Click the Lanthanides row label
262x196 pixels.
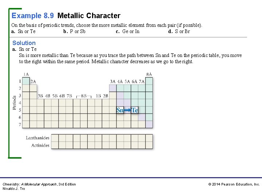37,138
